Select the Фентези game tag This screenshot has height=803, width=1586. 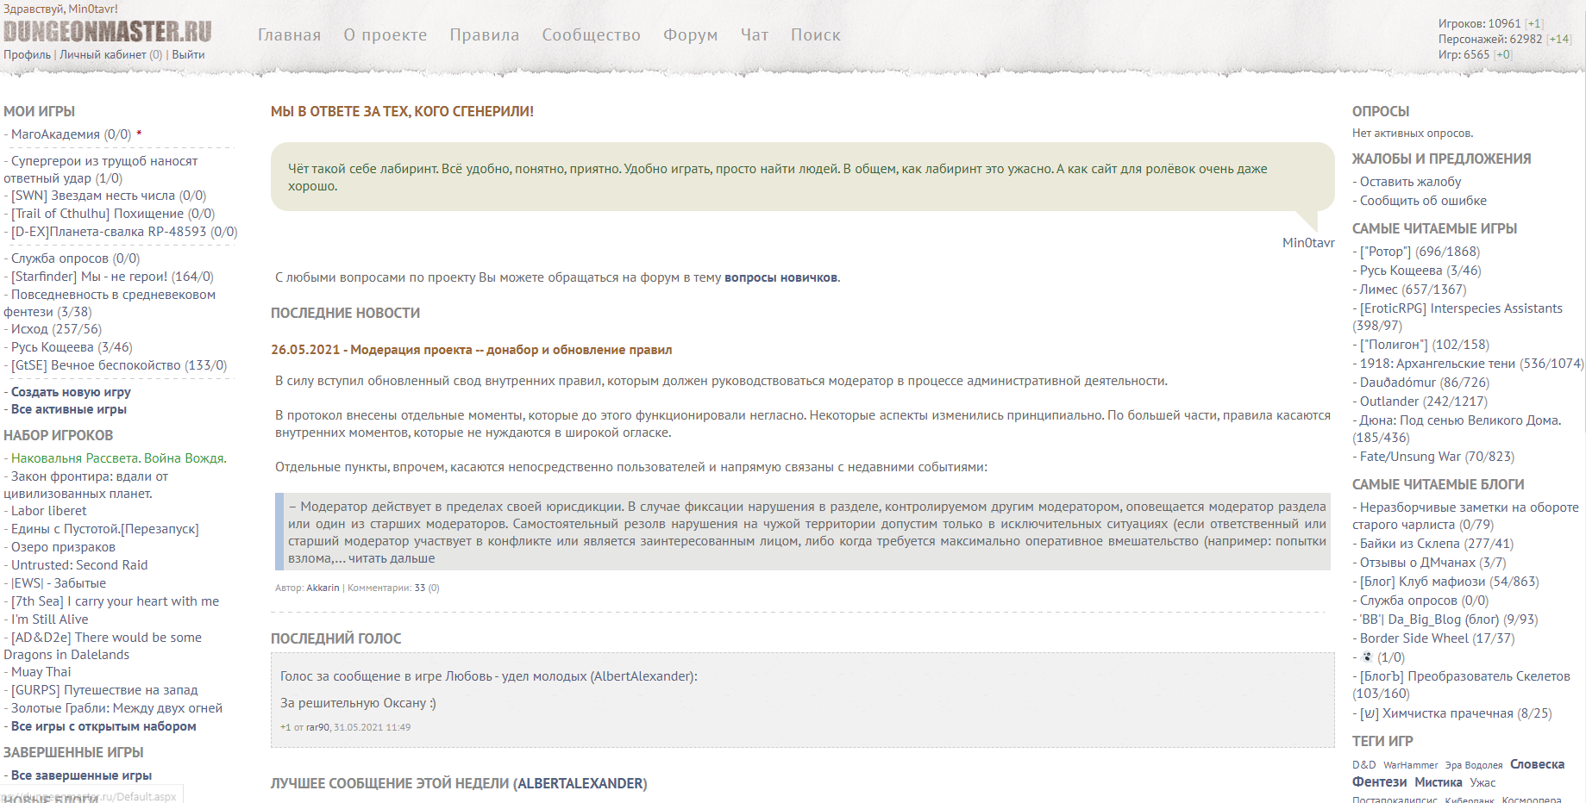click(x=1379, y=782)
